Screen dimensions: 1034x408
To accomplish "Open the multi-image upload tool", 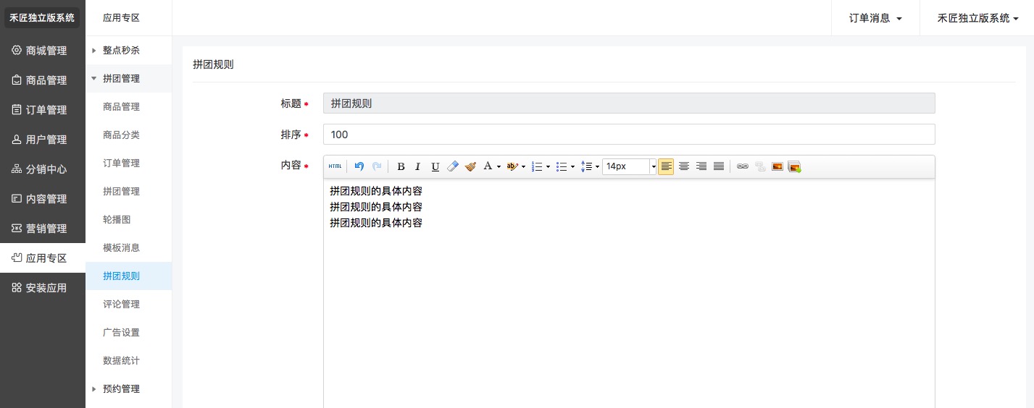I will pos(794,166).
